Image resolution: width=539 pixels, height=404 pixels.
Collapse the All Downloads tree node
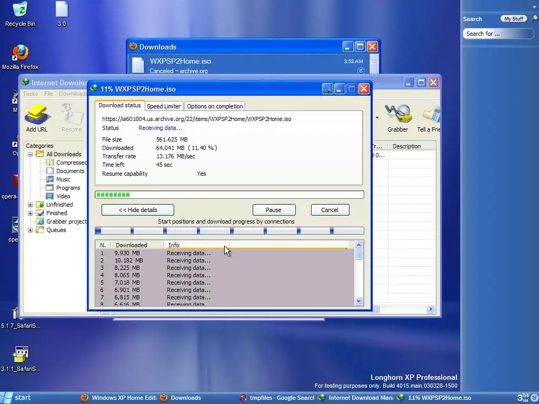pyautogui.click(x=30, y=154)
